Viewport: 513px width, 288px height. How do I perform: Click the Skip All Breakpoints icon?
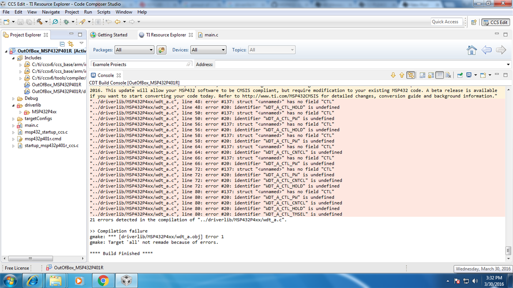55,22
